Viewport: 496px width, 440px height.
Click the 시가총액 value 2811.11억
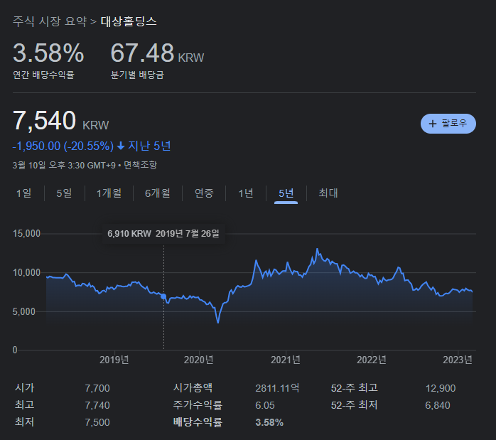click(277, 388)
